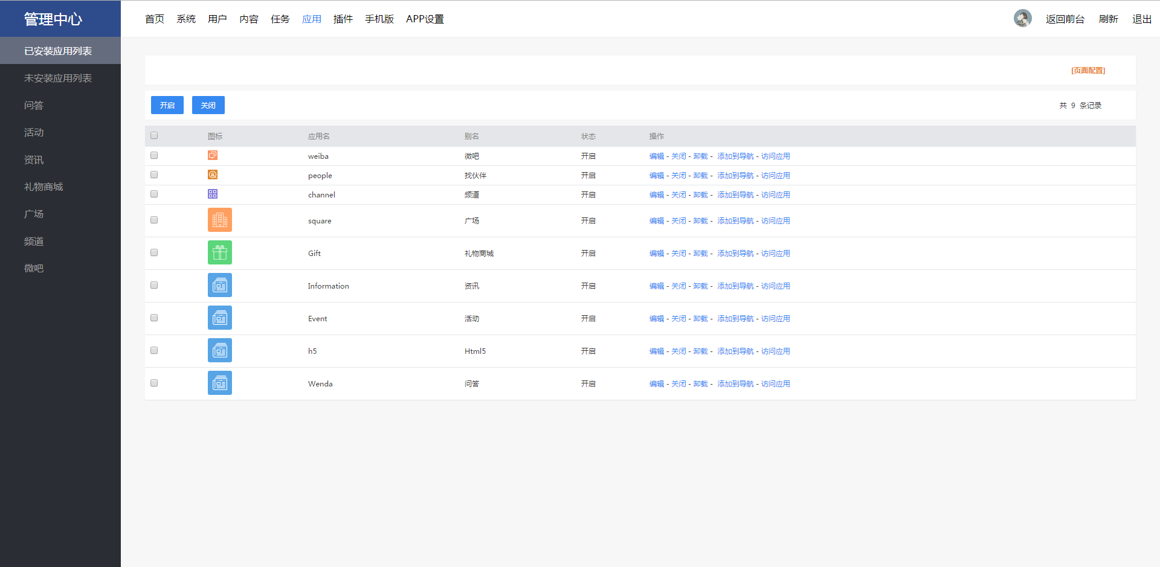This screenshot has height=567, width=1160.
Task: Click 卸载 link for the h5 app
Action: coord(700,351)
